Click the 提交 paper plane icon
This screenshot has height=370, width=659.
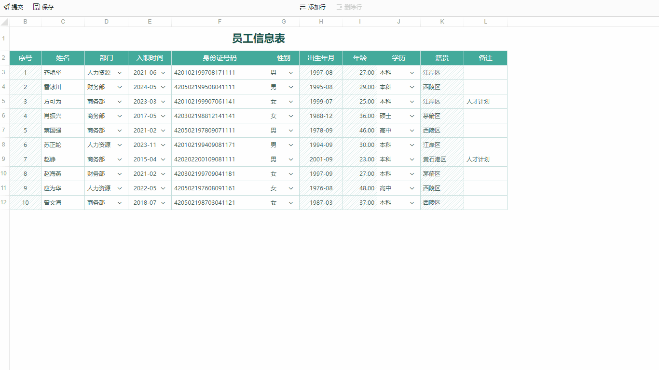coord(6,7)
